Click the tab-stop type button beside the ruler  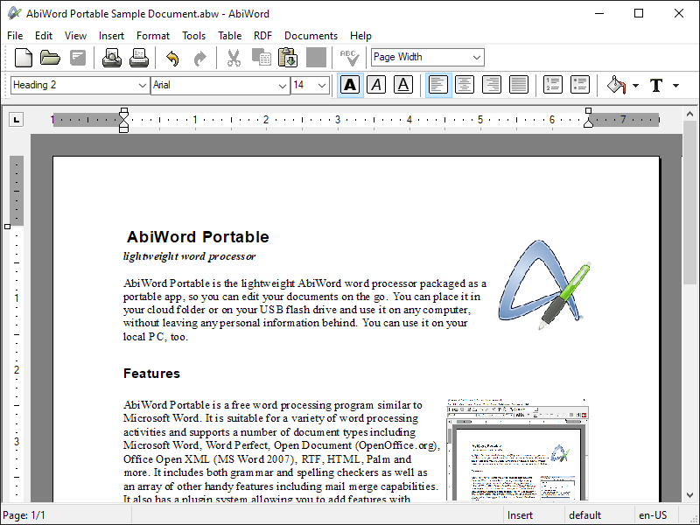point(16,120)
